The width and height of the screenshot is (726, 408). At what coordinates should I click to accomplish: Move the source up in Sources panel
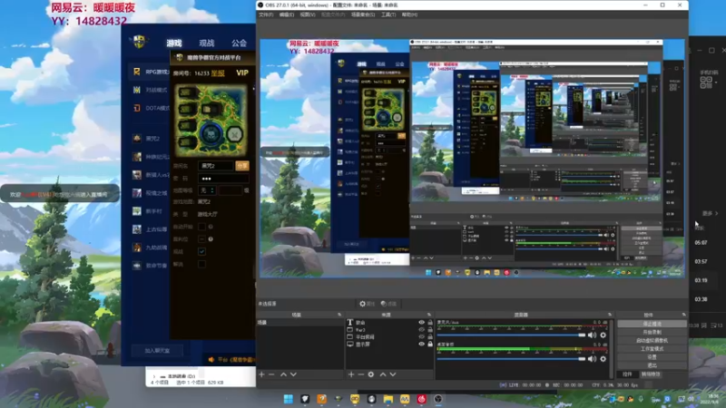383,374
